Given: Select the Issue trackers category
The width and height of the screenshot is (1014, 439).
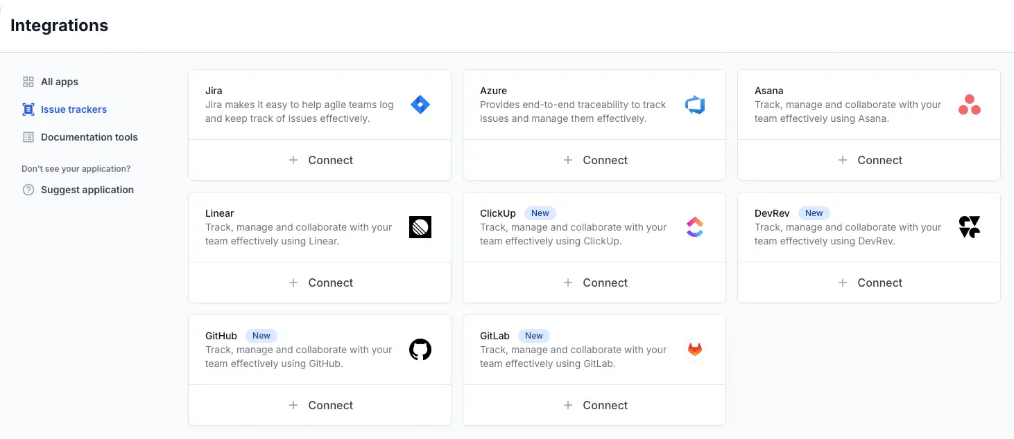Looking at the screenshot, I should (x=73, y=109).
